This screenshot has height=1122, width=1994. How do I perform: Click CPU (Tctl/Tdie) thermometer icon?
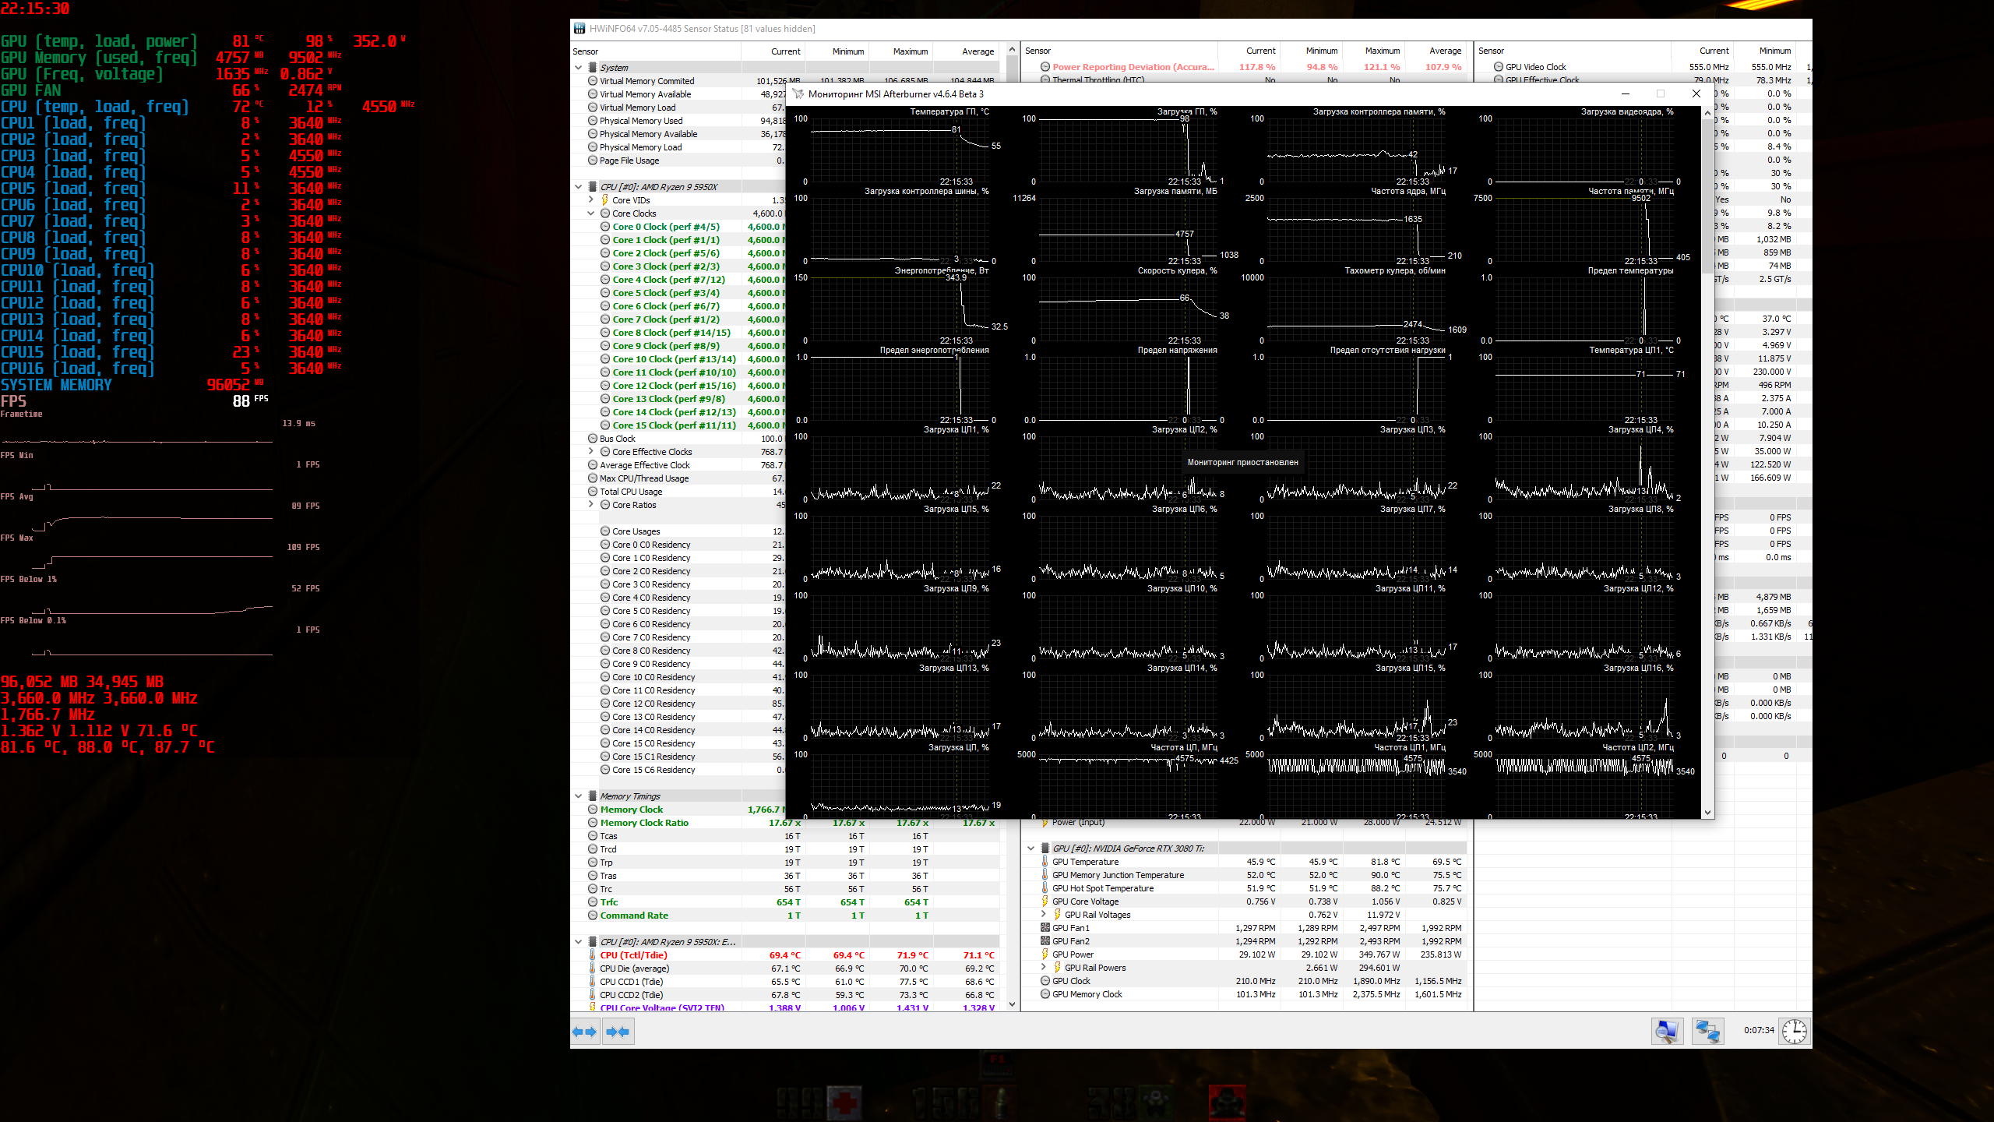(593, 955)
